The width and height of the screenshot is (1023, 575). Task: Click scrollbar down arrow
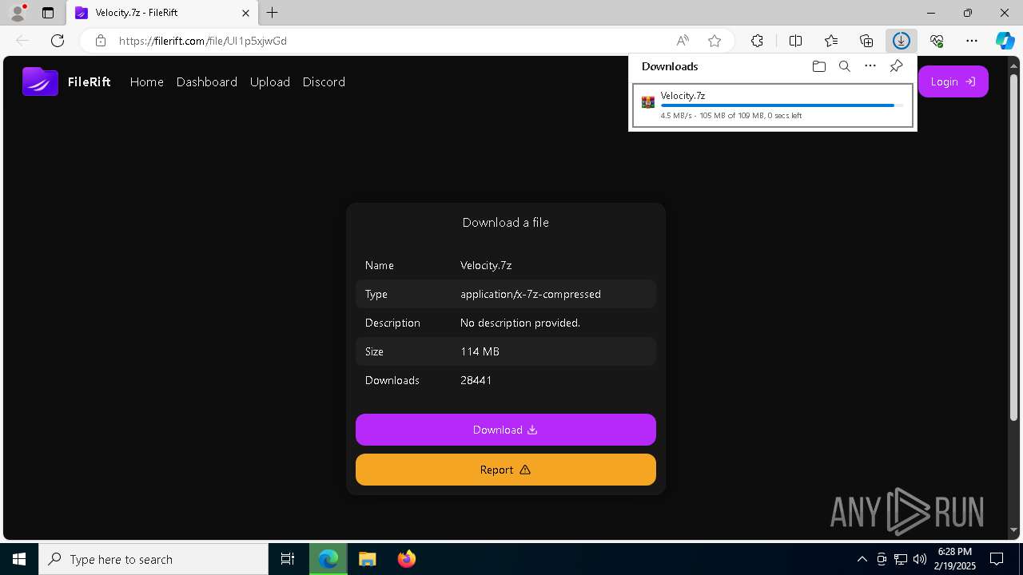(x=1014, y=530)
